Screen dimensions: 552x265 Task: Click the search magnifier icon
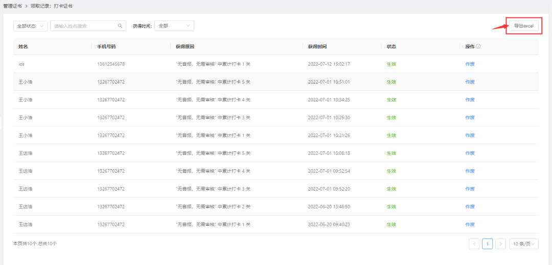[120, 25]
